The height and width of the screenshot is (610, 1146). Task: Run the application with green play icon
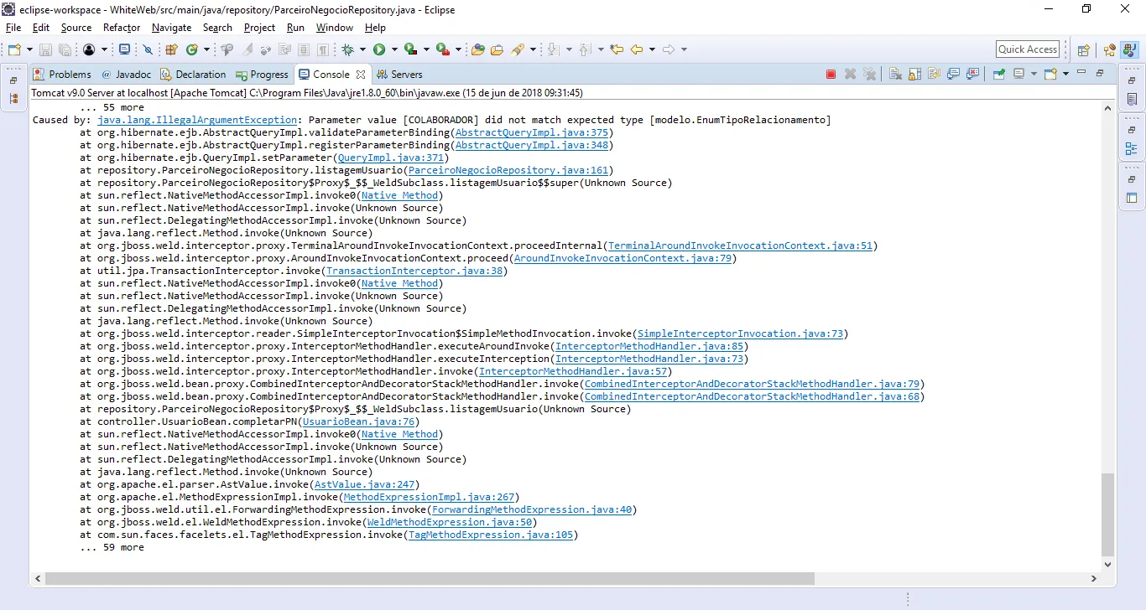pos(379,50)
